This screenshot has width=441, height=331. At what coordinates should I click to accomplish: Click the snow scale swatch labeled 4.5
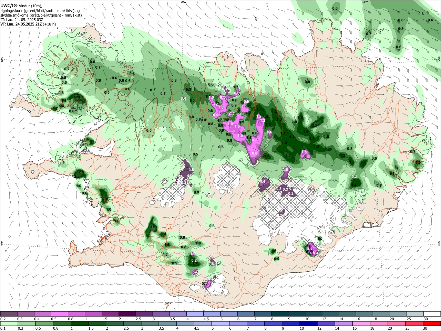click(211, 314)
